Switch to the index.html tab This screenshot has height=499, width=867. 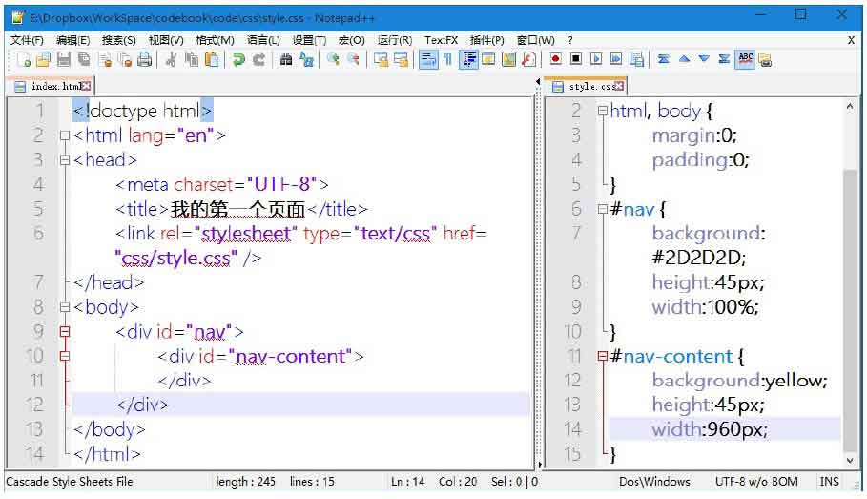49,86
